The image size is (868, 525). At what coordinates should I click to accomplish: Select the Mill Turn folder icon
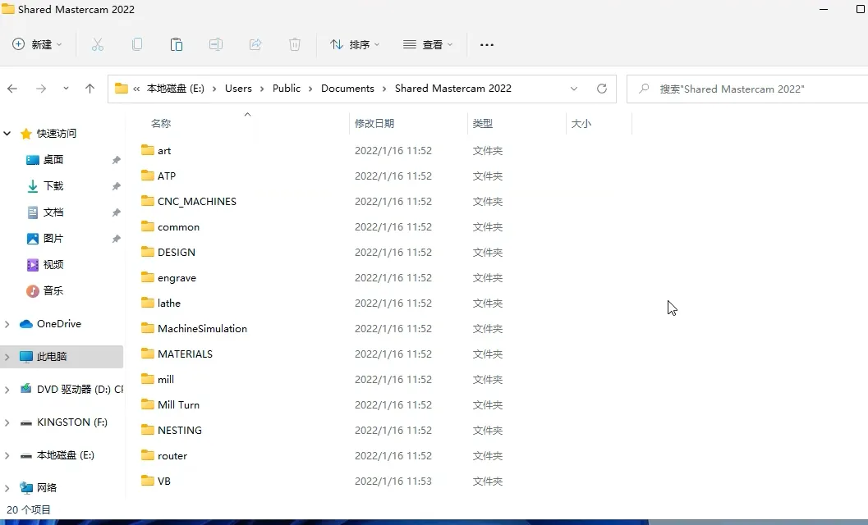147,404
